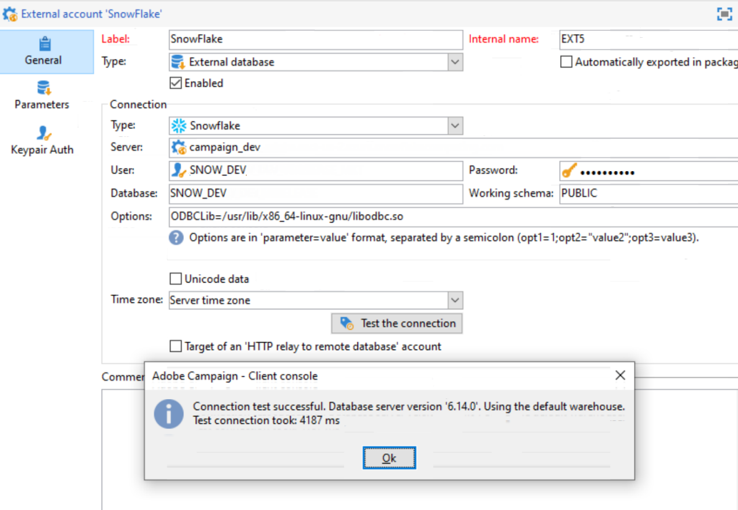Click the External database type icon
The image size is (738, 510).
click(x=178, y=62)
